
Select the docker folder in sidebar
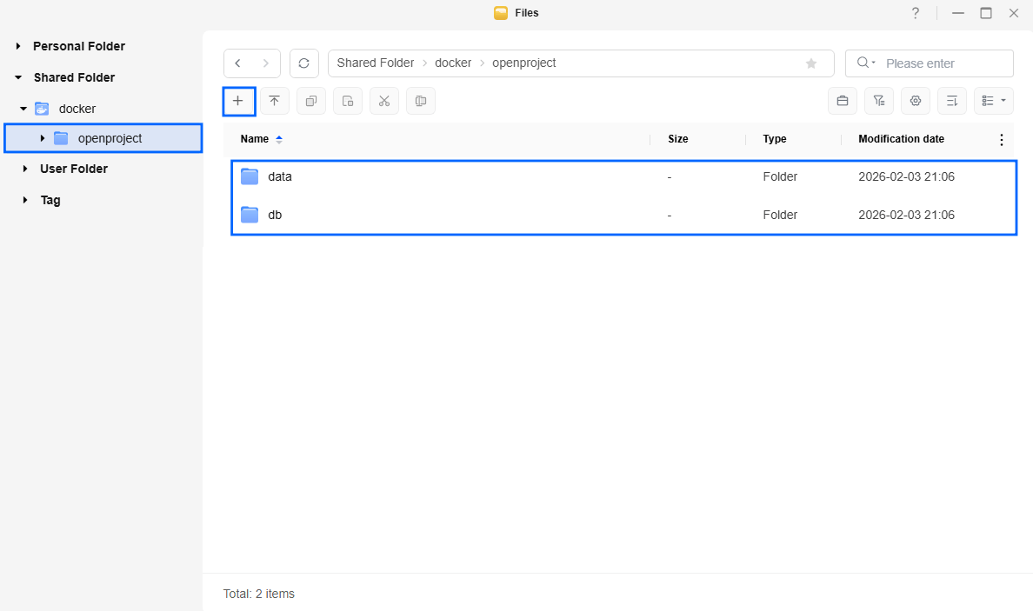(x=77, y=109)
